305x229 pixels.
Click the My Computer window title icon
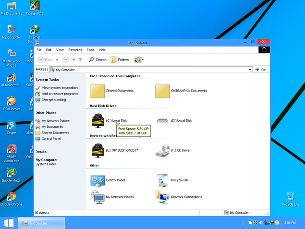tap(37, 43)
